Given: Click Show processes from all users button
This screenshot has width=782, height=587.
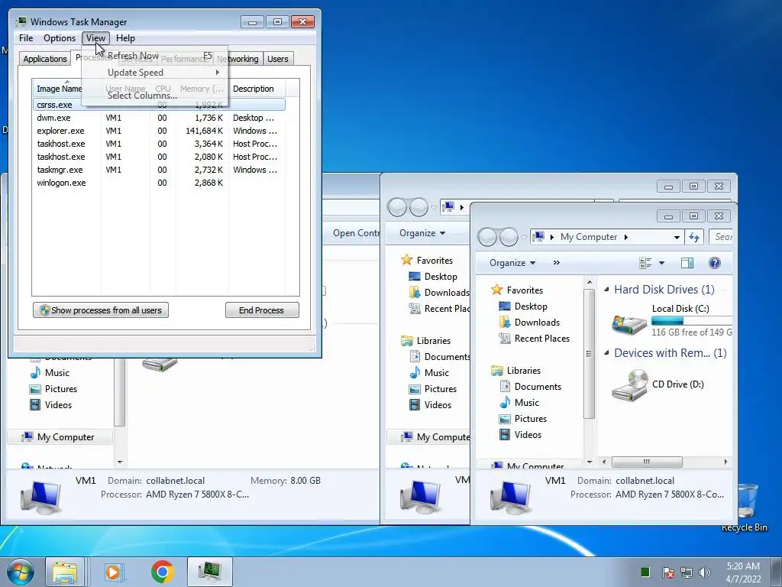Looking at the screenshot, I should coord(101,310).
